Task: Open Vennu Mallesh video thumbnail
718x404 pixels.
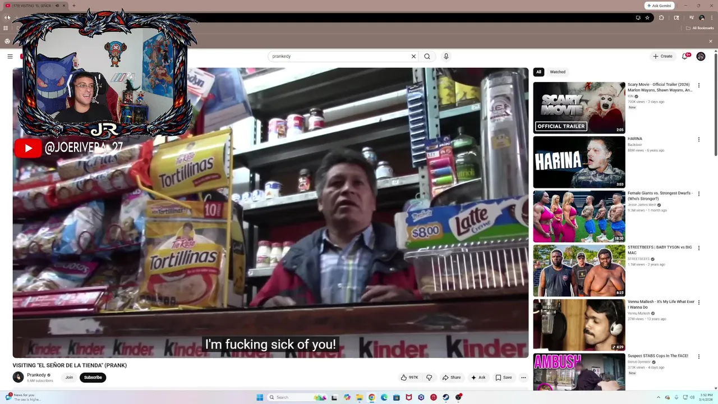Action: coord(579,325)
